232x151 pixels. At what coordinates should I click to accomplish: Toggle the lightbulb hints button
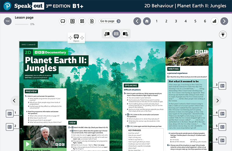point(223,34)
